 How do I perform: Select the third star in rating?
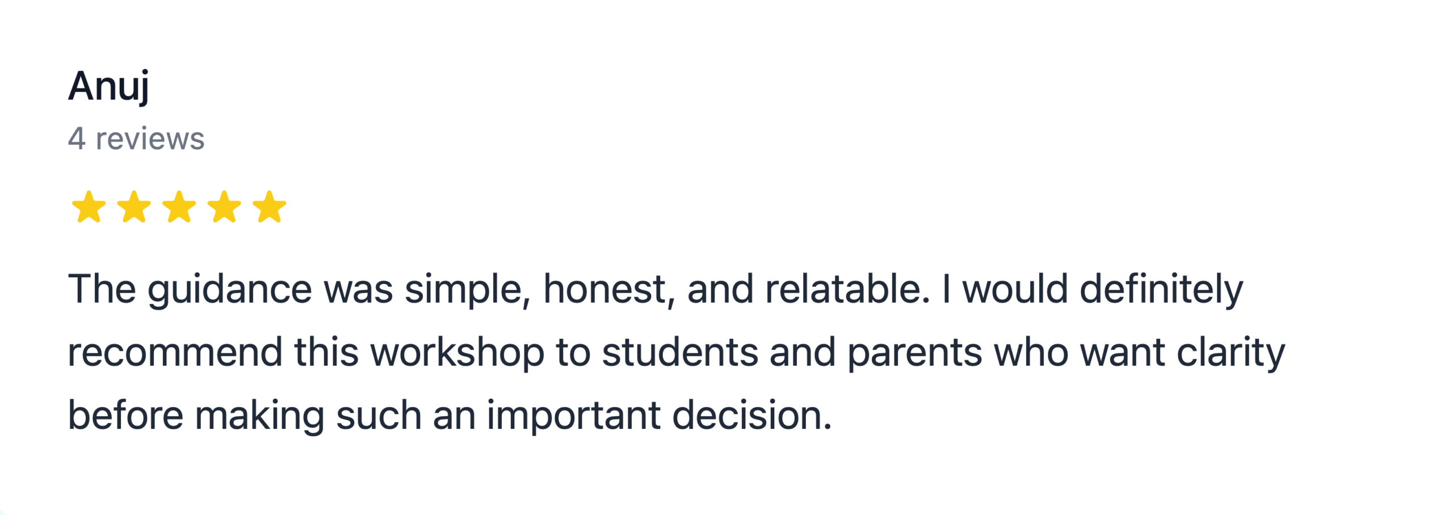[x=179, y=207]
